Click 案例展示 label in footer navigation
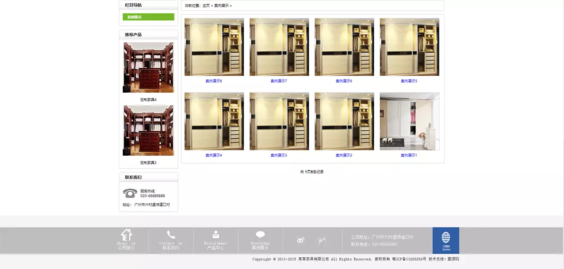This screenshot has width=564, height=269. tap(260, 247)
